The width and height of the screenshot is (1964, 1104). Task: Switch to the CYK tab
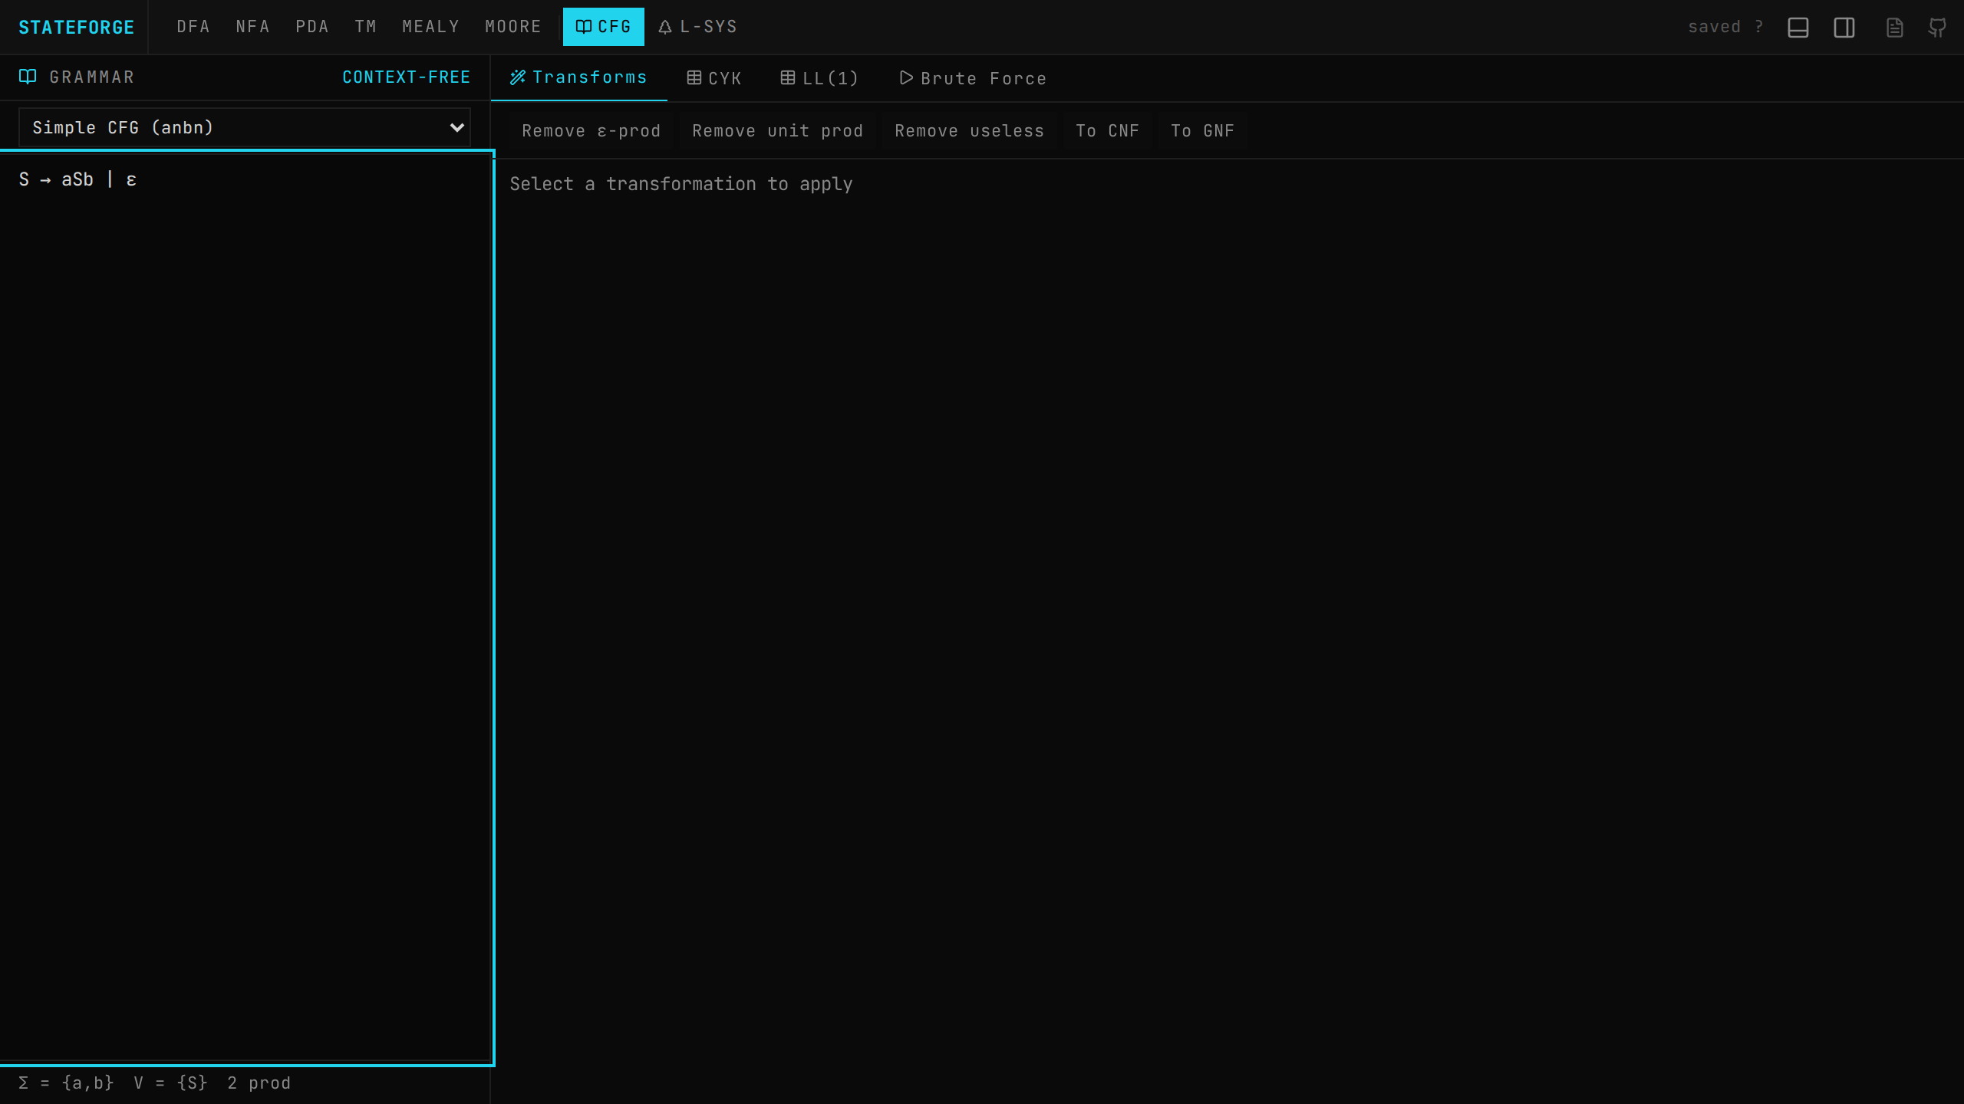(713, 77)
